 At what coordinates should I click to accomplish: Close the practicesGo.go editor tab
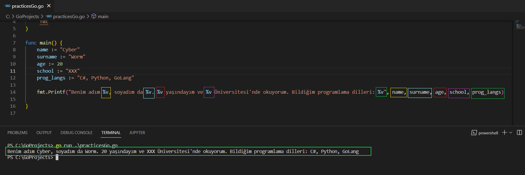[49, 6]
